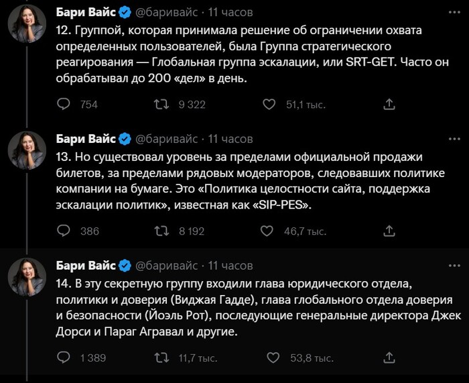The image size is (469, 383).
Task: Click the verified badge in tweet 12
Action: point(125,12)
